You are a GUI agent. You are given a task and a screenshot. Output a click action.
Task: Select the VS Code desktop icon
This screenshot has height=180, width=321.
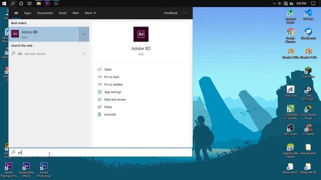click(x=308, y=14)
